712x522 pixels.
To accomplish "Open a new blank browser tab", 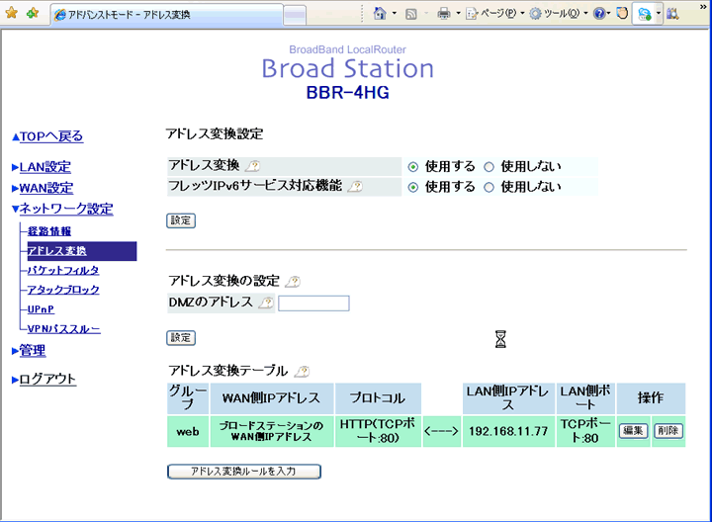I will tap(295, 15).
